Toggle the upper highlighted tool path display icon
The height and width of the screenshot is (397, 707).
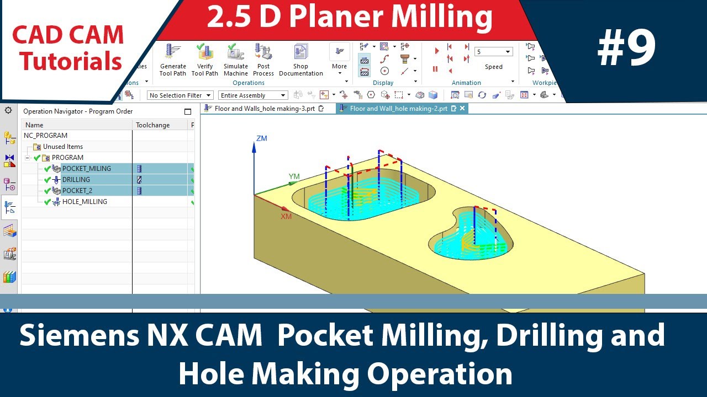pos(365,60)
